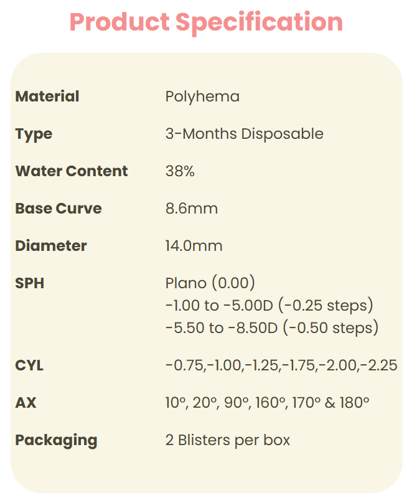Click the CYL values list
417x503 pixels.
pos(281,365)
